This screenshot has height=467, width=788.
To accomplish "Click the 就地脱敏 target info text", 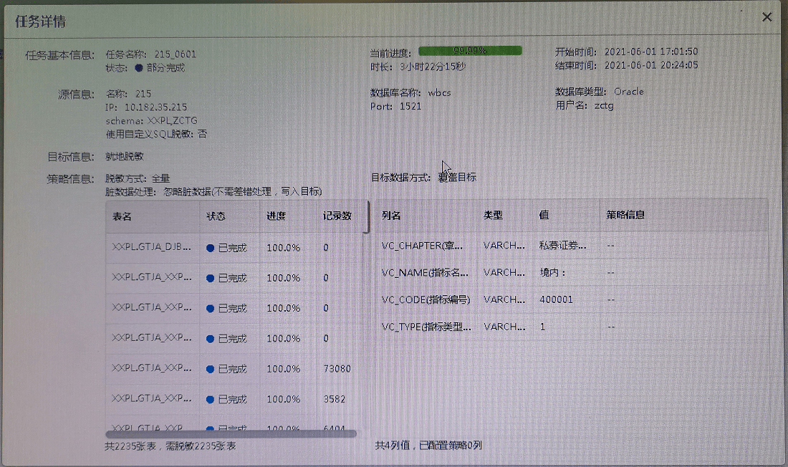I will (124, 156).
